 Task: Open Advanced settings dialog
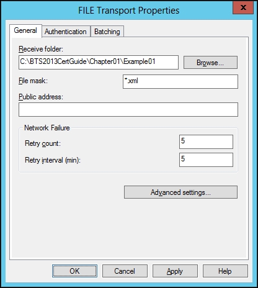pyautogui.click(x=180, y=192)
